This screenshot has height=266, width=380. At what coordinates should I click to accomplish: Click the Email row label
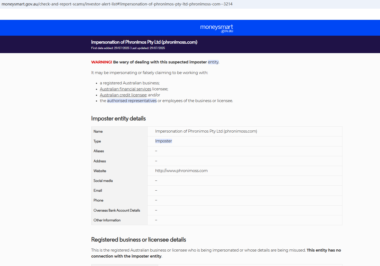click(98, 191)
